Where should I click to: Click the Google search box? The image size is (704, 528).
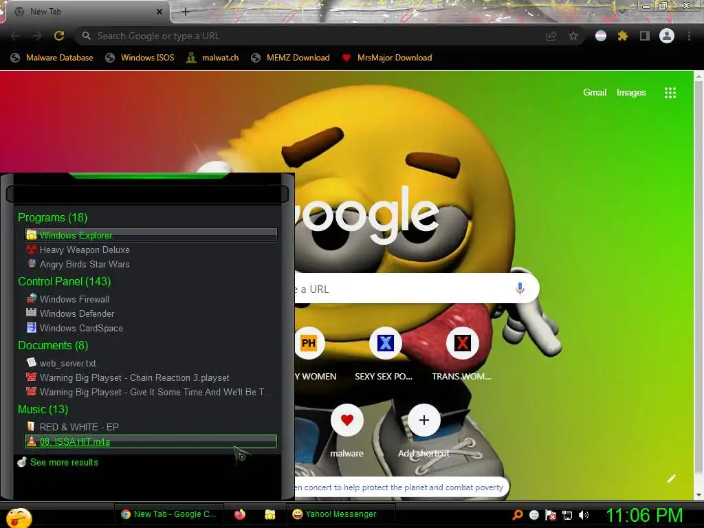click(x=417, y=288)
